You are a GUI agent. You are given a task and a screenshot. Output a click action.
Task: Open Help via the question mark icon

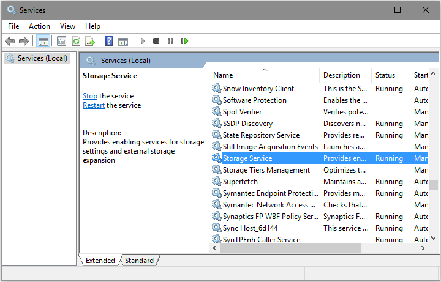point(108,41)
